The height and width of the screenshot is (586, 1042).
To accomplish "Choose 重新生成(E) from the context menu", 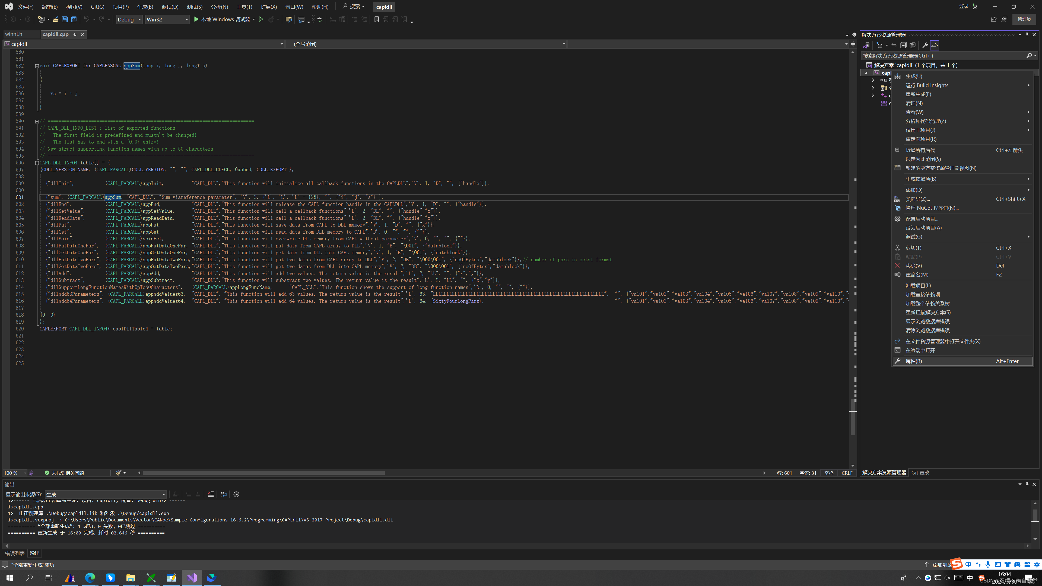I will click(x=918, y=94).
